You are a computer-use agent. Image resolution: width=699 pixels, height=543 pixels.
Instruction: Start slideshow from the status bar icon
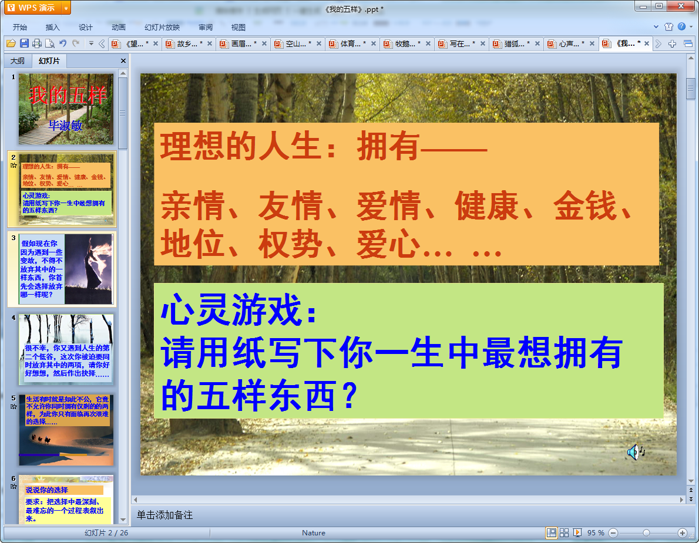577,533
